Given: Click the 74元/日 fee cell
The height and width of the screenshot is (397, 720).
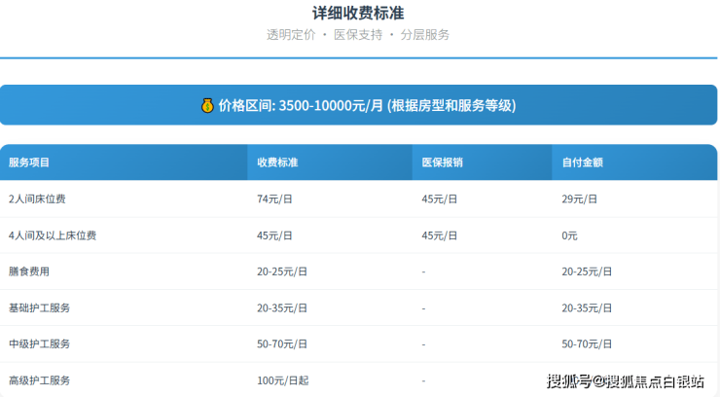Looking at the screenshot, I should [x=275, y=198].
